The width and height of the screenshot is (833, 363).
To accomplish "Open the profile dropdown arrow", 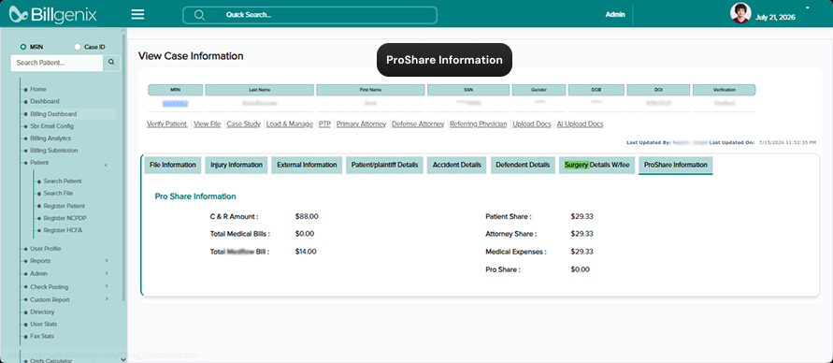I will pyautogui.click(x=808, y=8).
